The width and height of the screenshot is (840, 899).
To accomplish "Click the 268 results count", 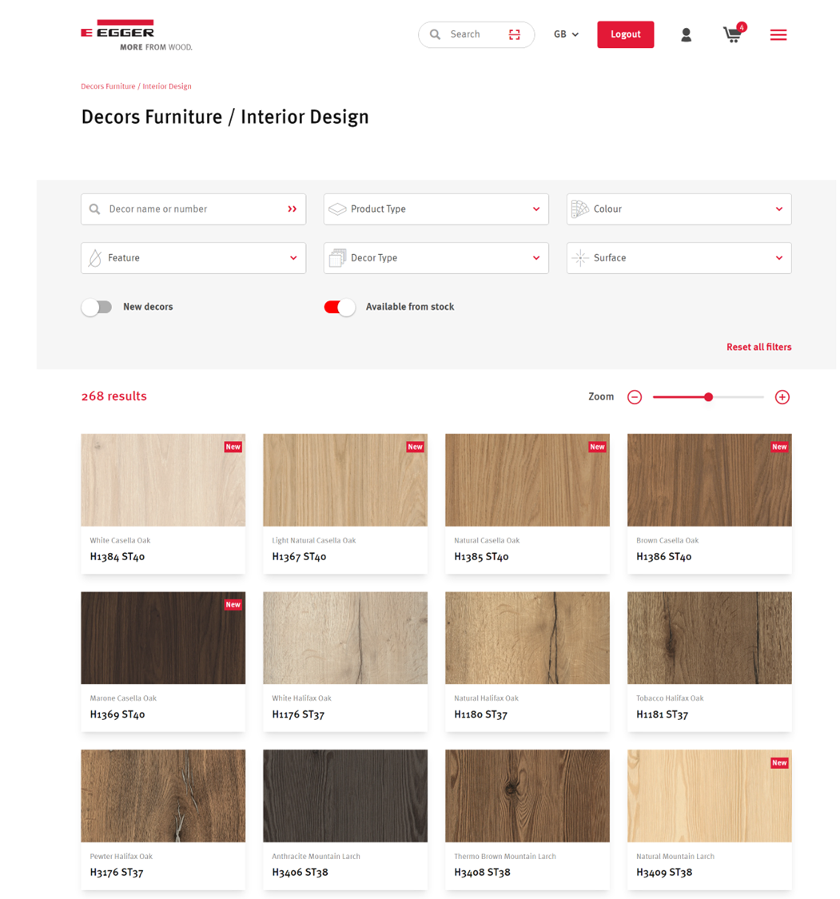I will [114, 396].
